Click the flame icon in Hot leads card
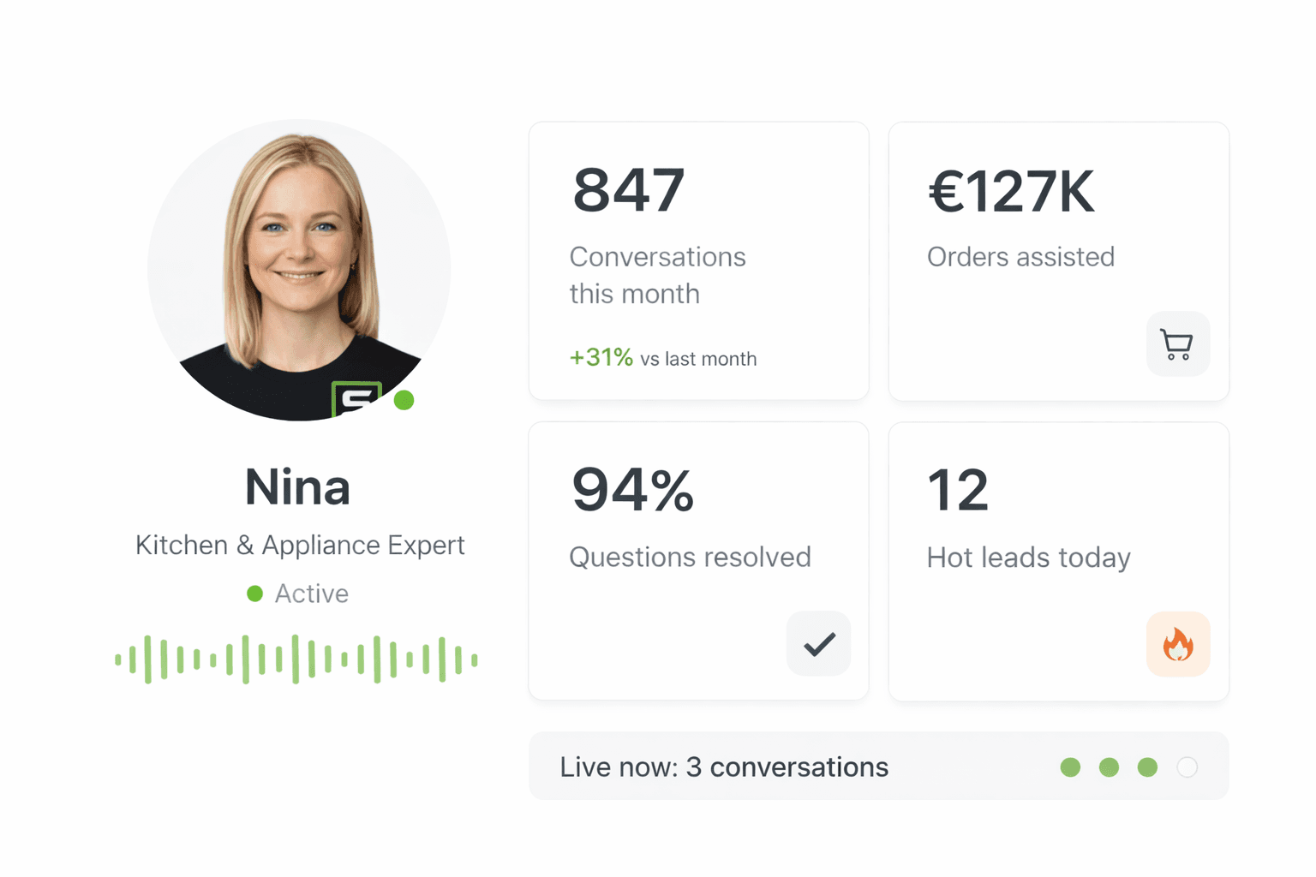 [1177, 644]
